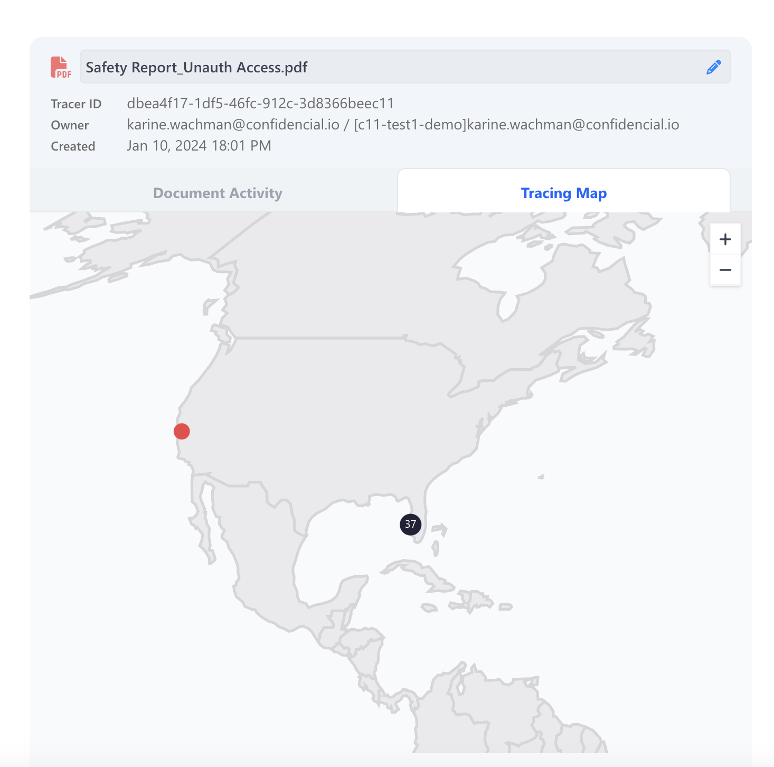Image resolution: width=774 pixels, height=767 pixels.
Task: Open the 37 cluster marker near Florida
Action: (x=410, y=525)
